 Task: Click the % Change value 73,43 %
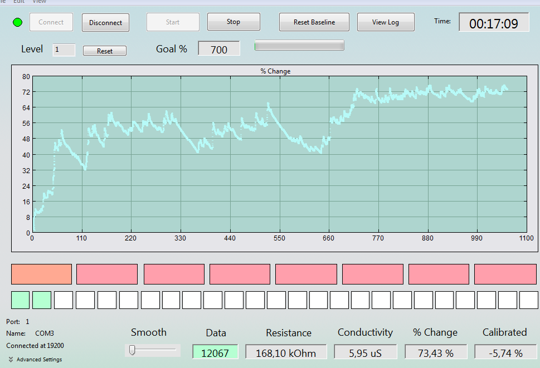click(x=436, y=352)
